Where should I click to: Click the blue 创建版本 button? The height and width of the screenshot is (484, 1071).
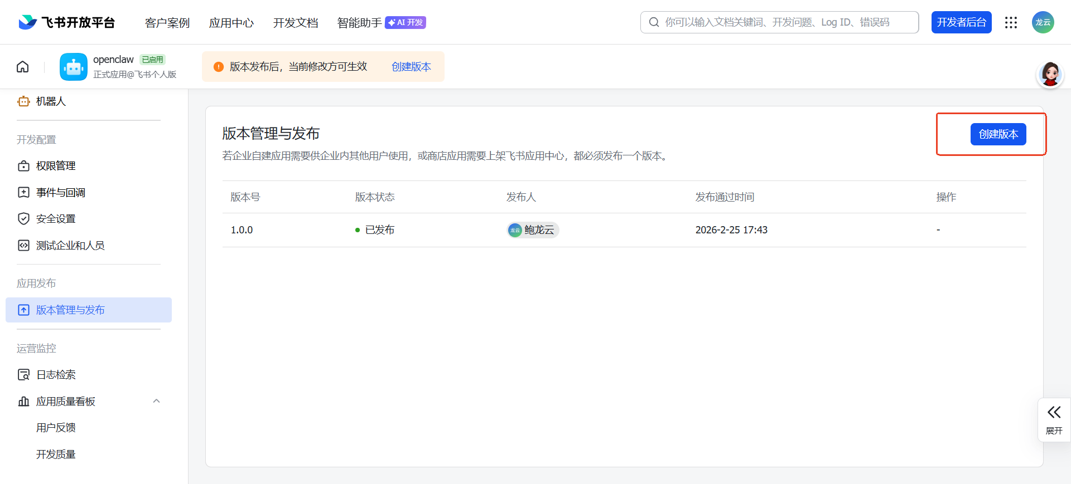(998, 134)
